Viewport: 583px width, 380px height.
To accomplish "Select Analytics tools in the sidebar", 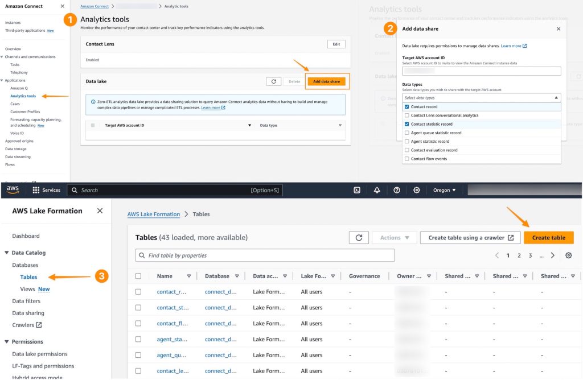I will coord(23,96).
